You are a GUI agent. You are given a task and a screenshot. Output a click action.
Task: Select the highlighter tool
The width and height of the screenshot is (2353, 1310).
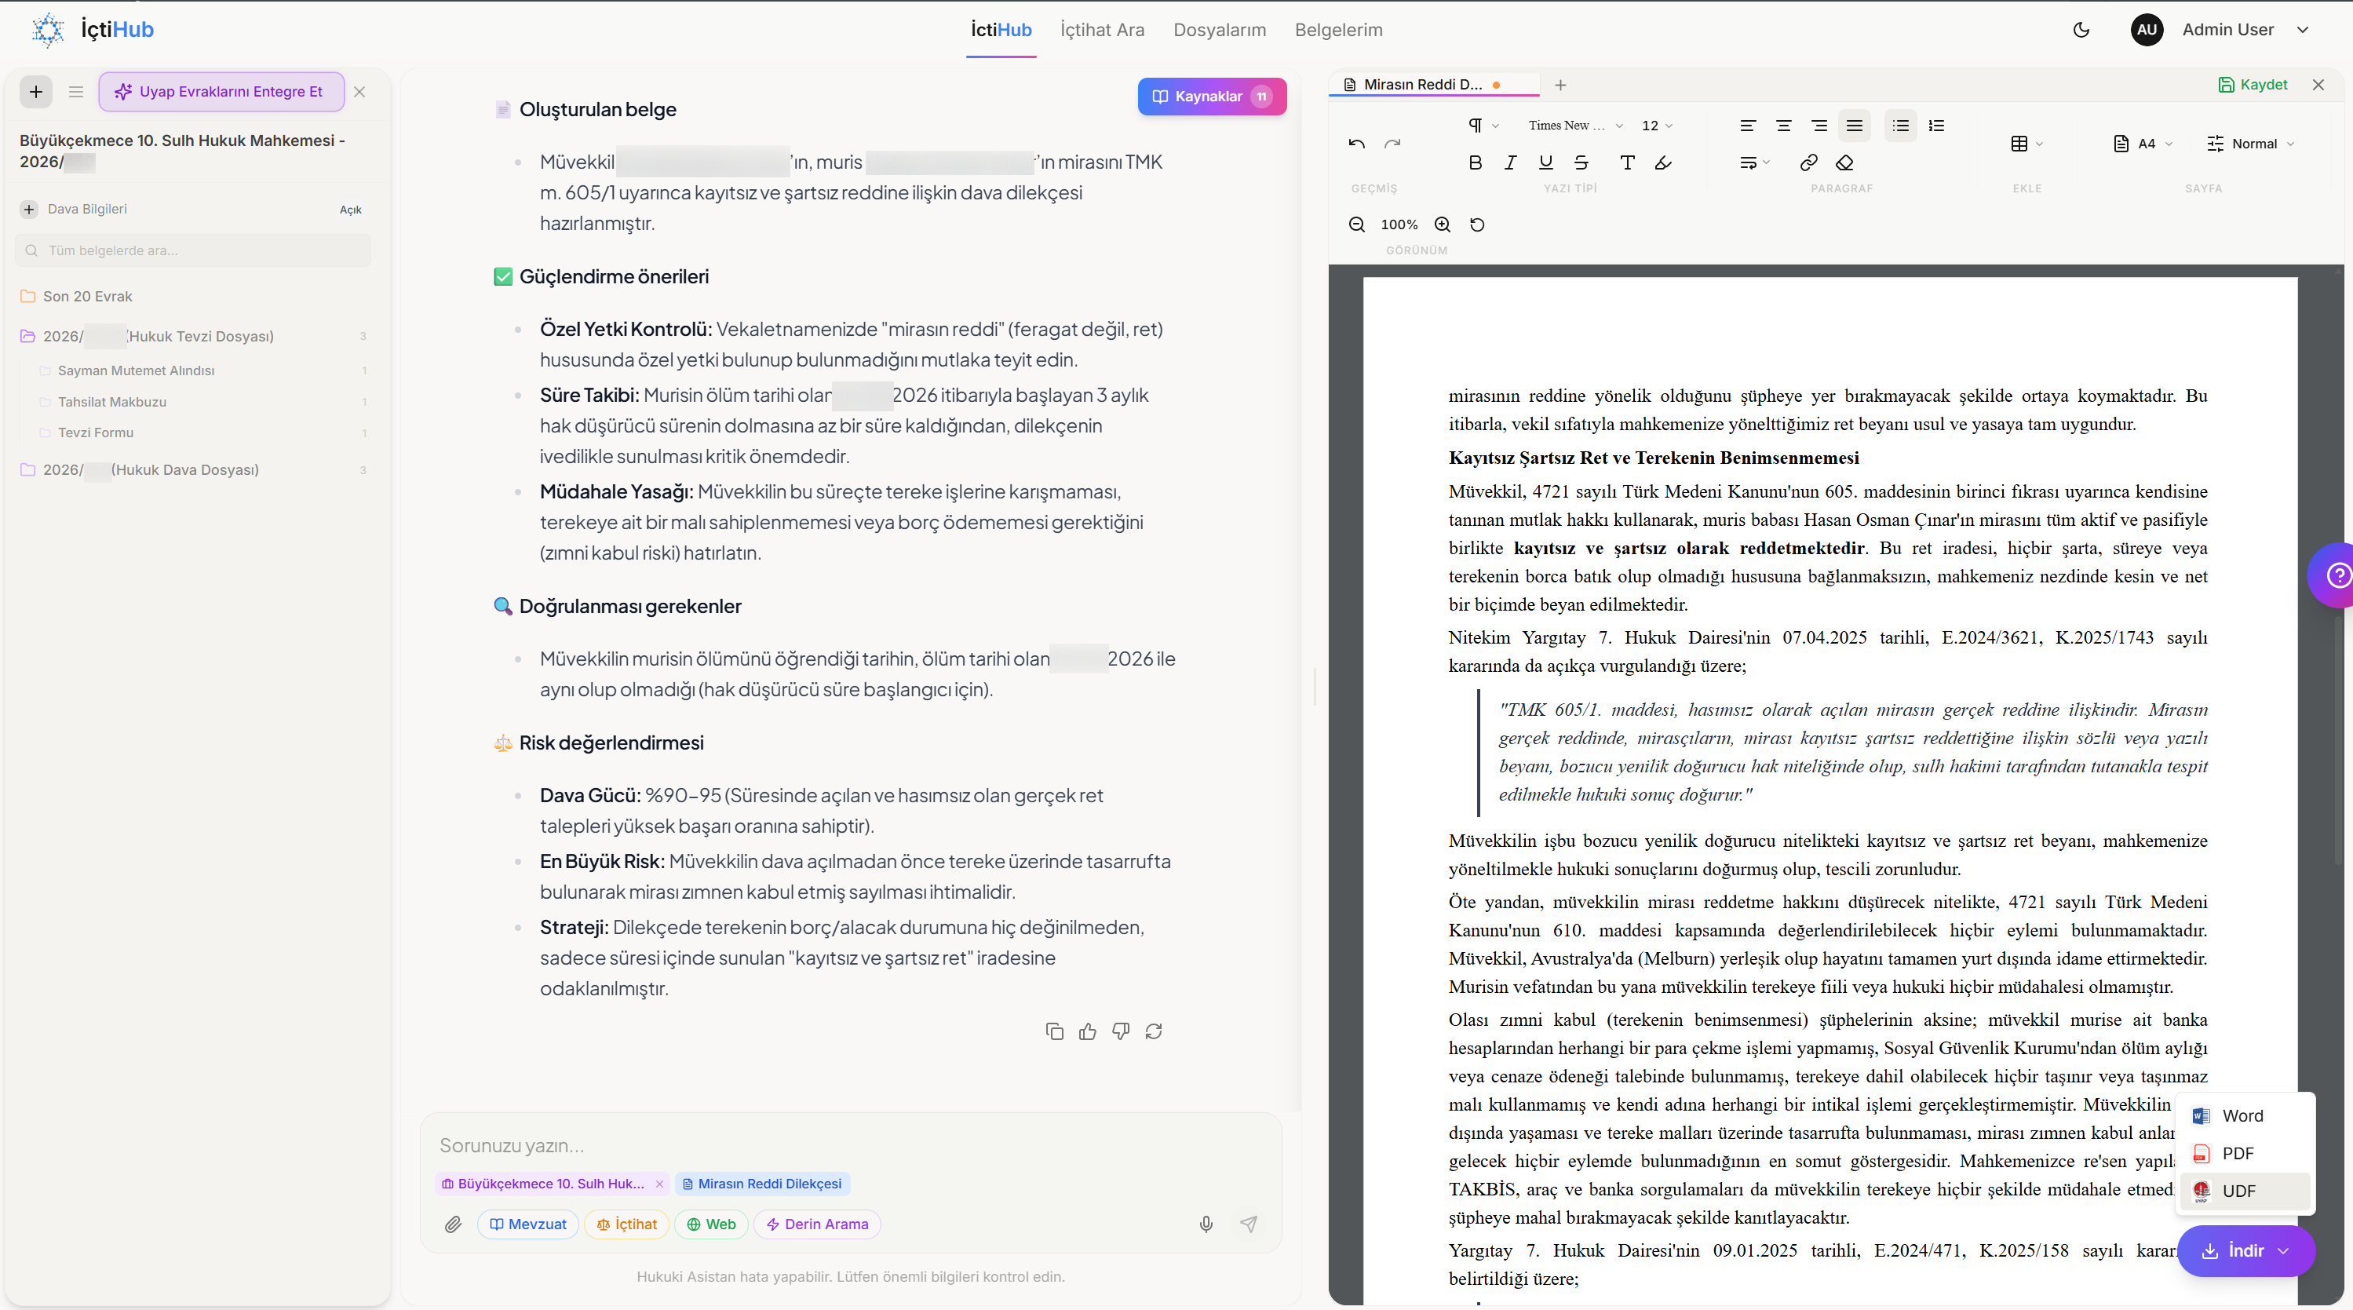pos(1663,162)
